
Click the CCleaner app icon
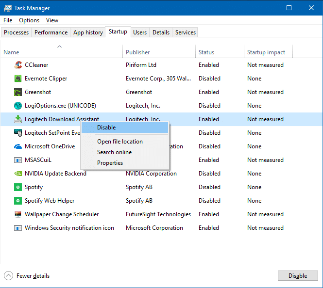(x=18, y=65)
